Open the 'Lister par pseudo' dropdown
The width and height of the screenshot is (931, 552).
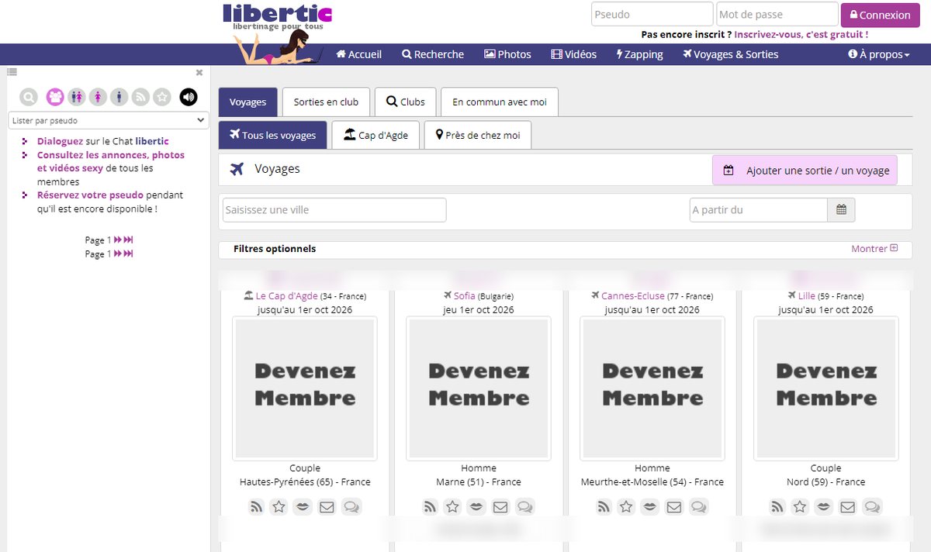pos(109,120)
